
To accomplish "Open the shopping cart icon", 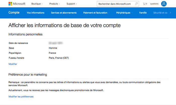I will pyautogui.click(x=145, y=4).
